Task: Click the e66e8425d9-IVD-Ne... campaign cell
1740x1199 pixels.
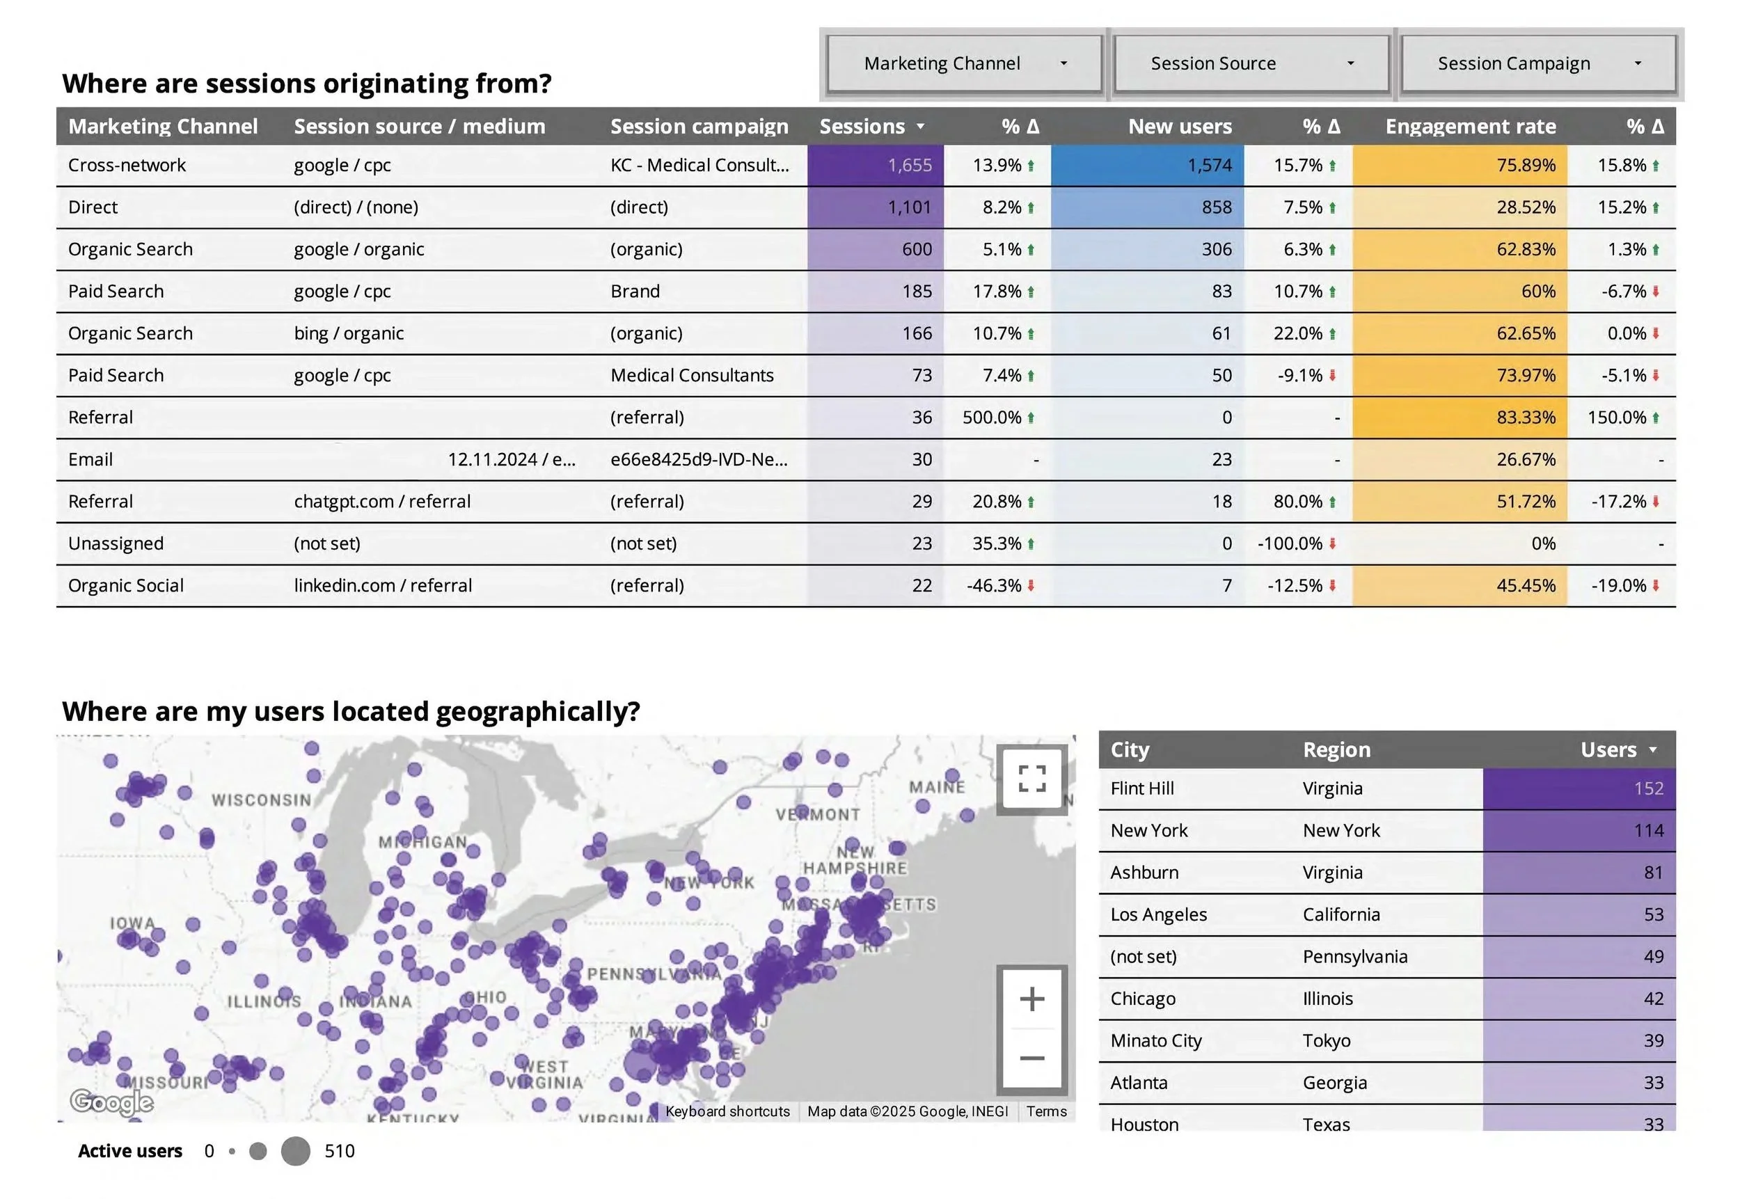Action: point(699,460)
